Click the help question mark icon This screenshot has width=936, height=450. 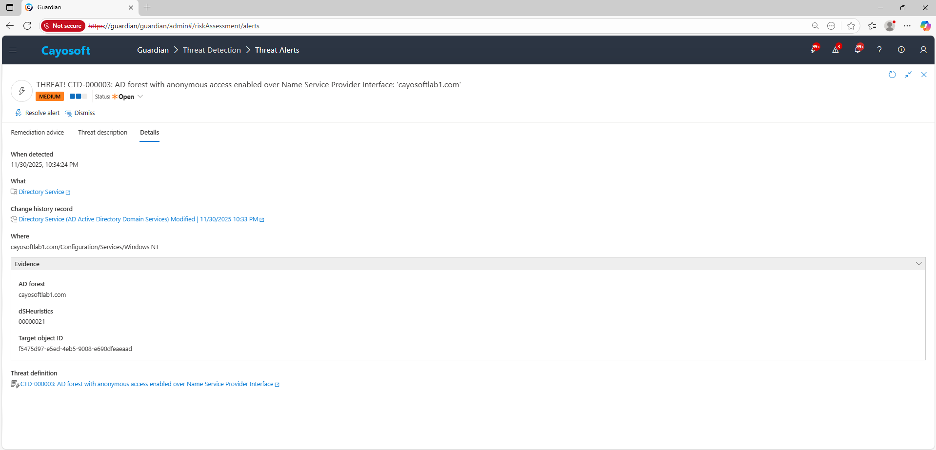pos(879,50)
